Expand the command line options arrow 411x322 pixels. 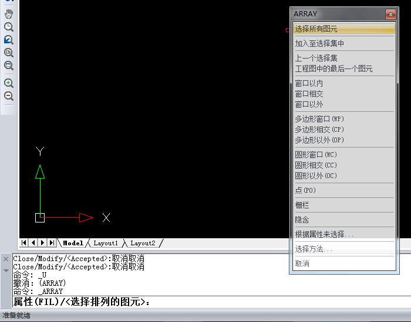click(6, 270)
